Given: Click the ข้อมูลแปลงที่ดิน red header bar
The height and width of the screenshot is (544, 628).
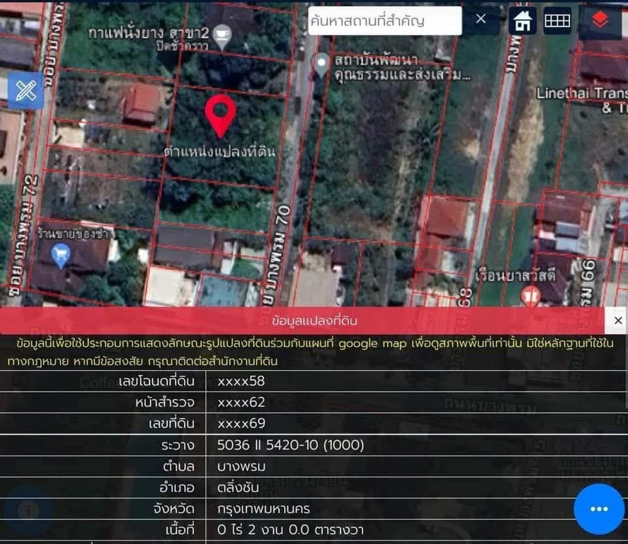Looking at the screenshot, I should pyautogui.click(x=314, y=321).
